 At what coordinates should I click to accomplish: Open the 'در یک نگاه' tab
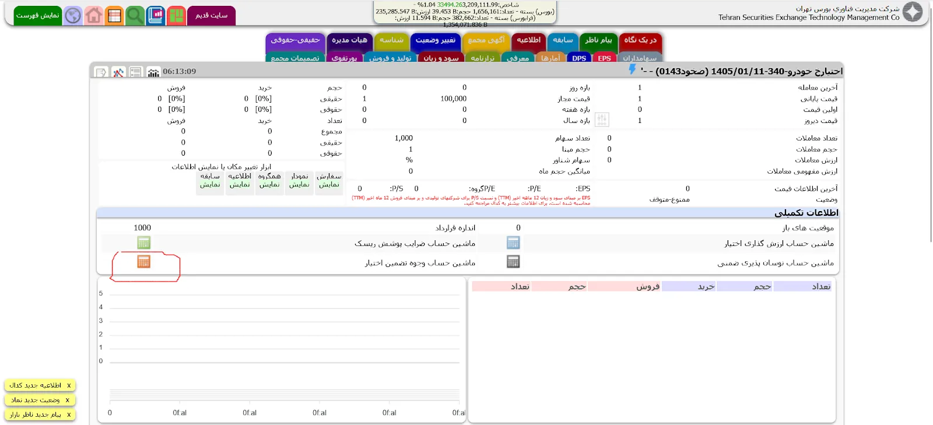click(x=640, y=41)
